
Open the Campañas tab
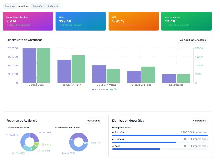pyautogui.click(x=38, y=6)
